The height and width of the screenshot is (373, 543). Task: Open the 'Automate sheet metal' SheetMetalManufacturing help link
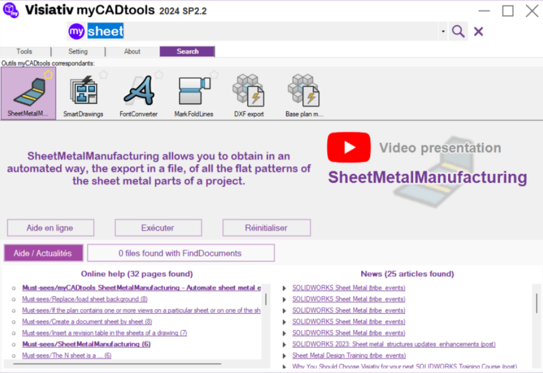[142, 288]
